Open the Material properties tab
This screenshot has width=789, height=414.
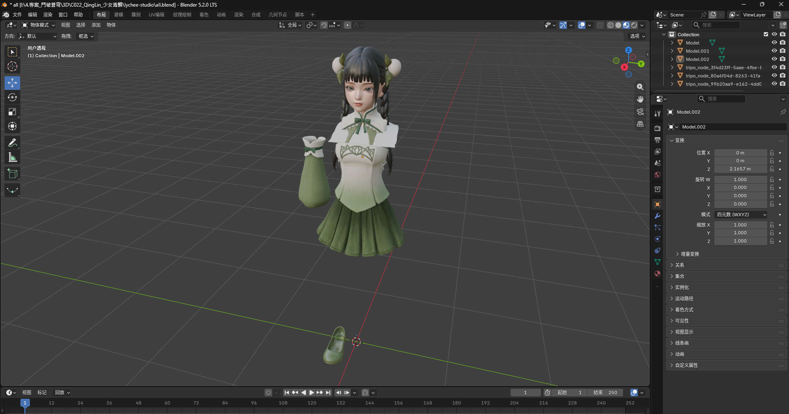click(x=657, y=274)
